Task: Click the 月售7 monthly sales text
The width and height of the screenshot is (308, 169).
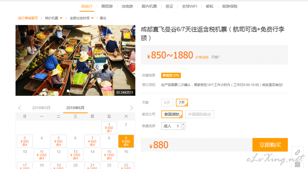Action: (215, 57)
